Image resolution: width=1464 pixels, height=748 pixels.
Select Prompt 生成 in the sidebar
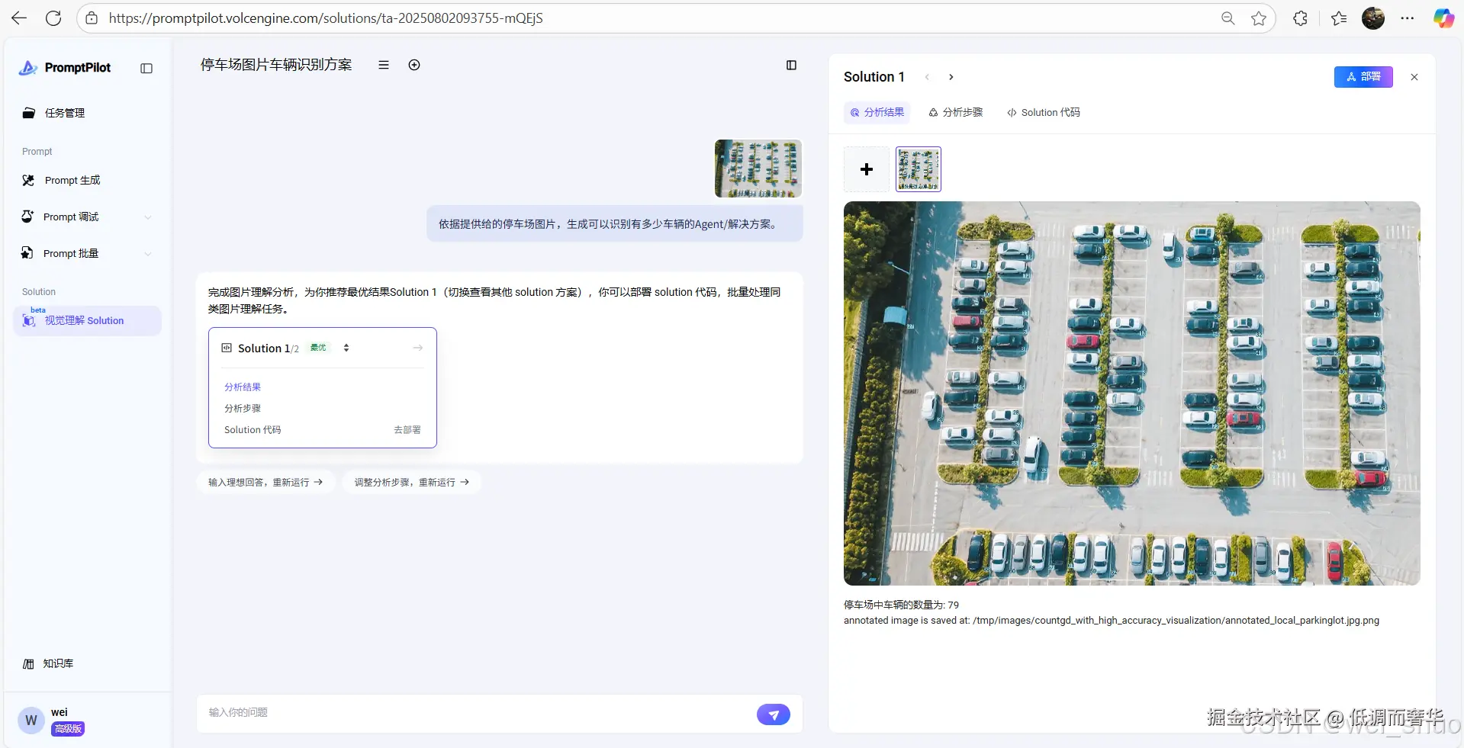72,180
